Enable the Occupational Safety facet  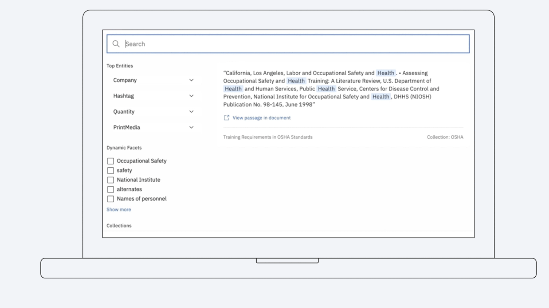point(110,161)
